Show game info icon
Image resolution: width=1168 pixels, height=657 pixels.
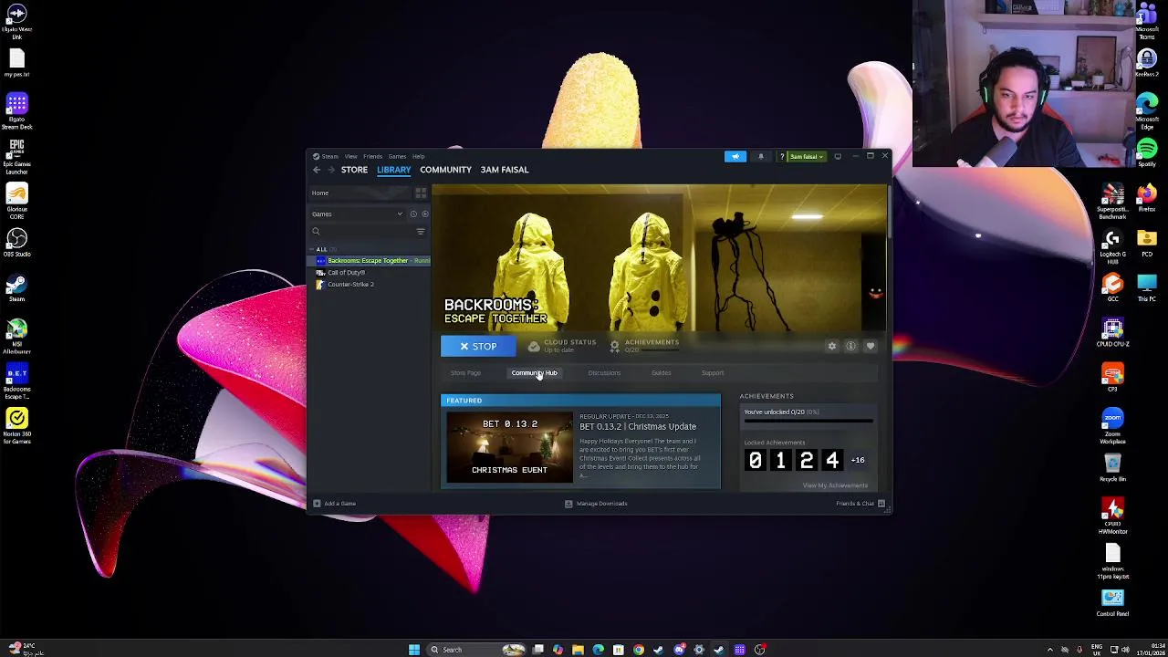click(x=850, y=347)
